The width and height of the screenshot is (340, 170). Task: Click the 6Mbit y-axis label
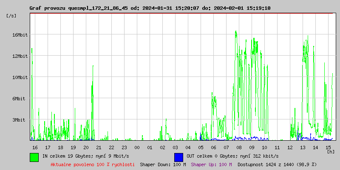19,99
